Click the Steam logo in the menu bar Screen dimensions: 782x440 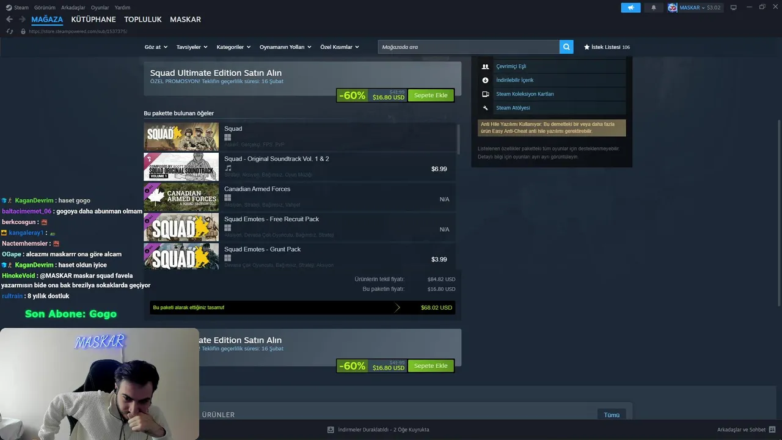pyautogui.click(x=9, y=7)
